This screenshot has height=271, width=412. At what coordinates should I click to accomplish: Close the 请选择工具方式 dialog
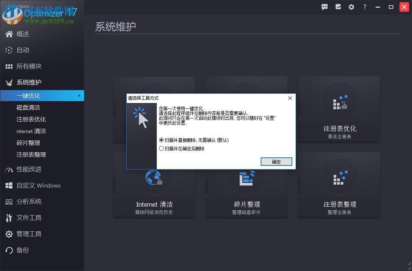pos(290,98)
